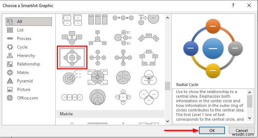Pick the grouped nested boxes layout at top
Viewport: 258px width, 138px height.
coord(72,20)
